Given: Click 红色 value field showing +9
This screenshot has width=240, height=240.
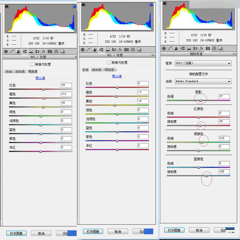Looking at the screenshot, I should [x=66, y=85].
